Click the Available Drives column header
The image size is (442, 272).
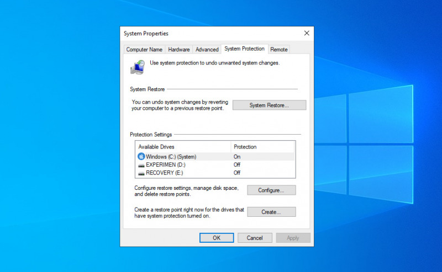point(182,147)
